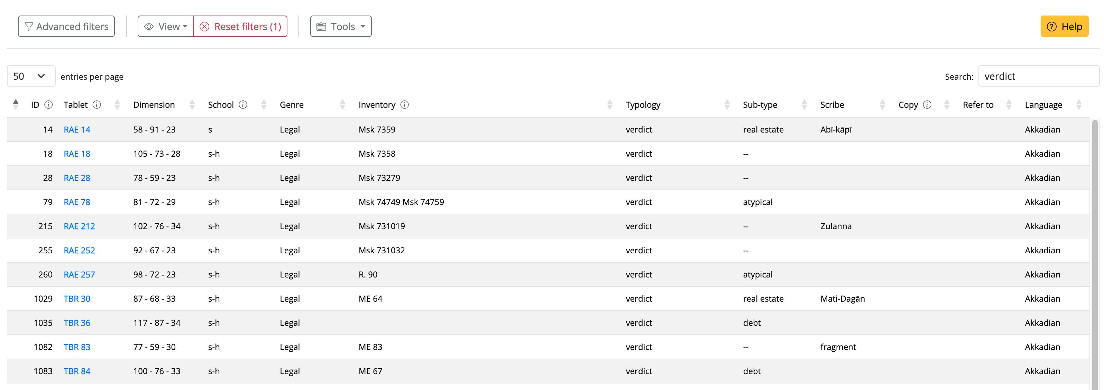Image resolution: width=1104 pixels, height=390 pixels.
Task: Sort the Language column
Action: [1079, 105]
